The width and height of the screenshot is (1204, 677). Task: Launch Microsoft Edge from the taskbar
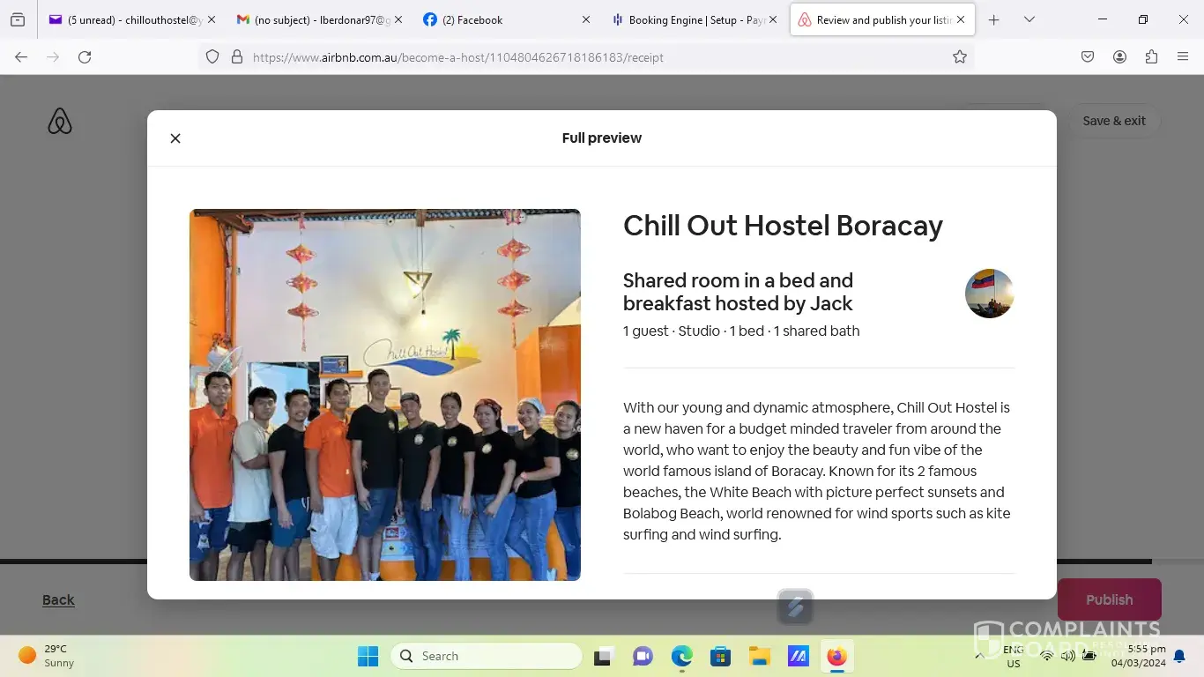(x=681, y=656)
